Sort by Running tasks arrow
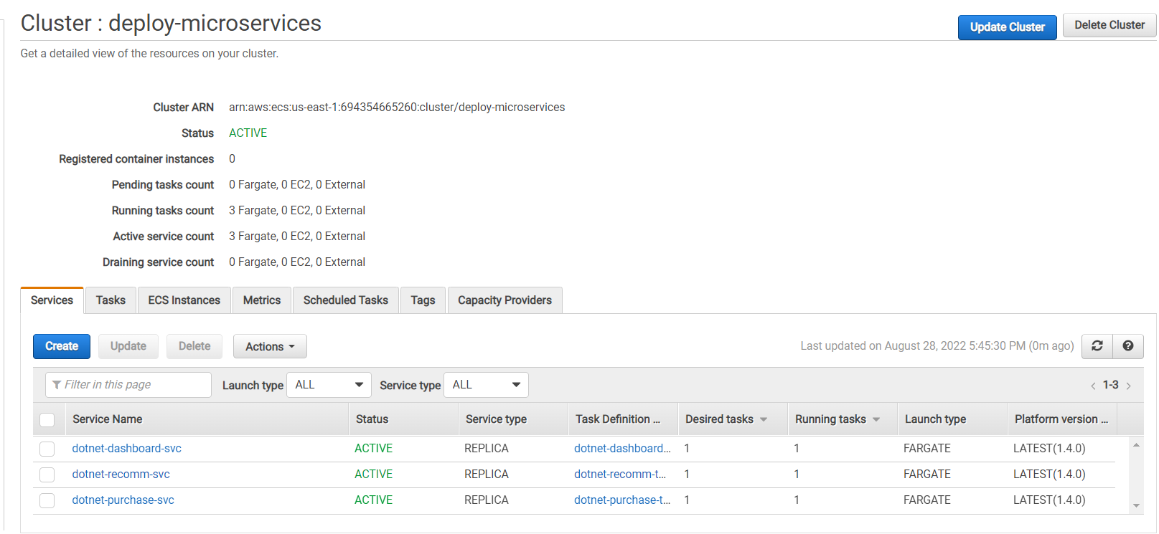This screenshot has height=534, width=1159. (x=876, y=420)
